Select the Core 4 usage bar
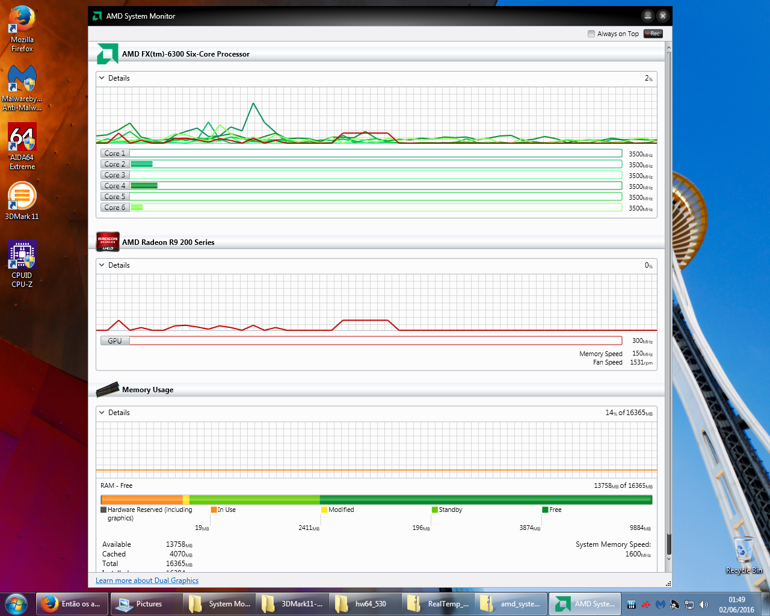This screenshot has width=770, height=616. (376, 186)
